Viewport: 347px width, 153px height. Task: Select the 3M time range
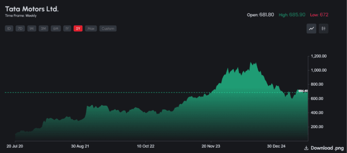pyautogui.click(x=43, y=28)
